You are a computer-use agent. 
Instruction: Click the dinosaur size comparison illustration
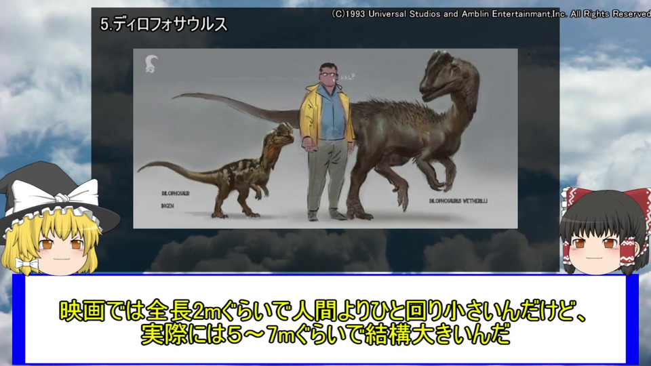coord(325,138)
